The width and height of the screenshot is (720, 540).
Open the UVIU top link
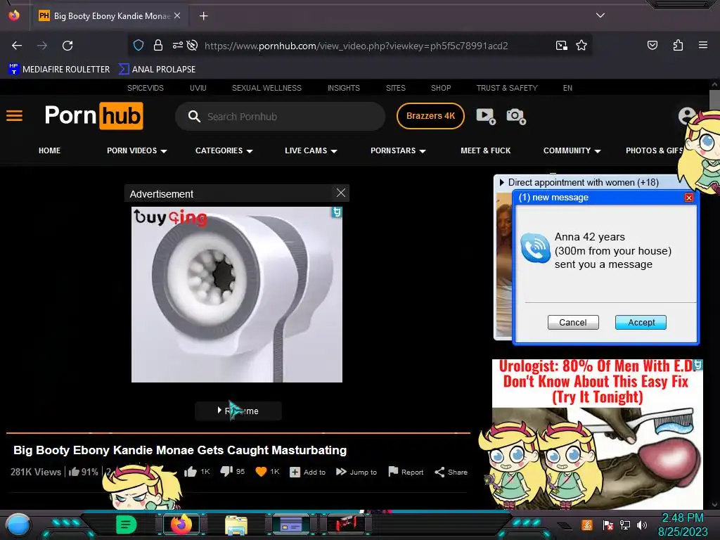click(198, 88)
